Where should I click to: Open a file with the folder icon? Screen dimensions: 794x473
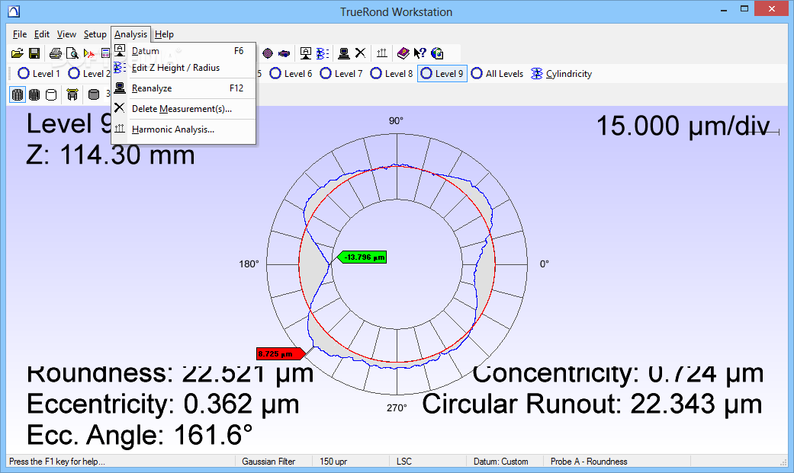point(18,53)
